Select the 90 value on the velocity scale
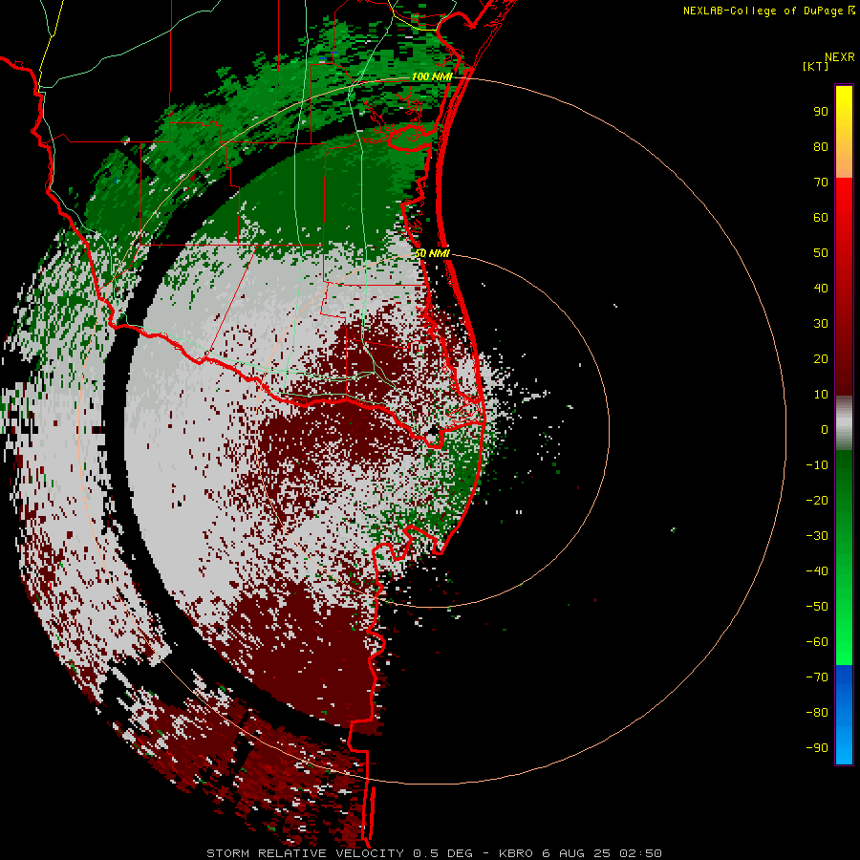This screenshot has height=860, width=860. (x=821, y=112)
